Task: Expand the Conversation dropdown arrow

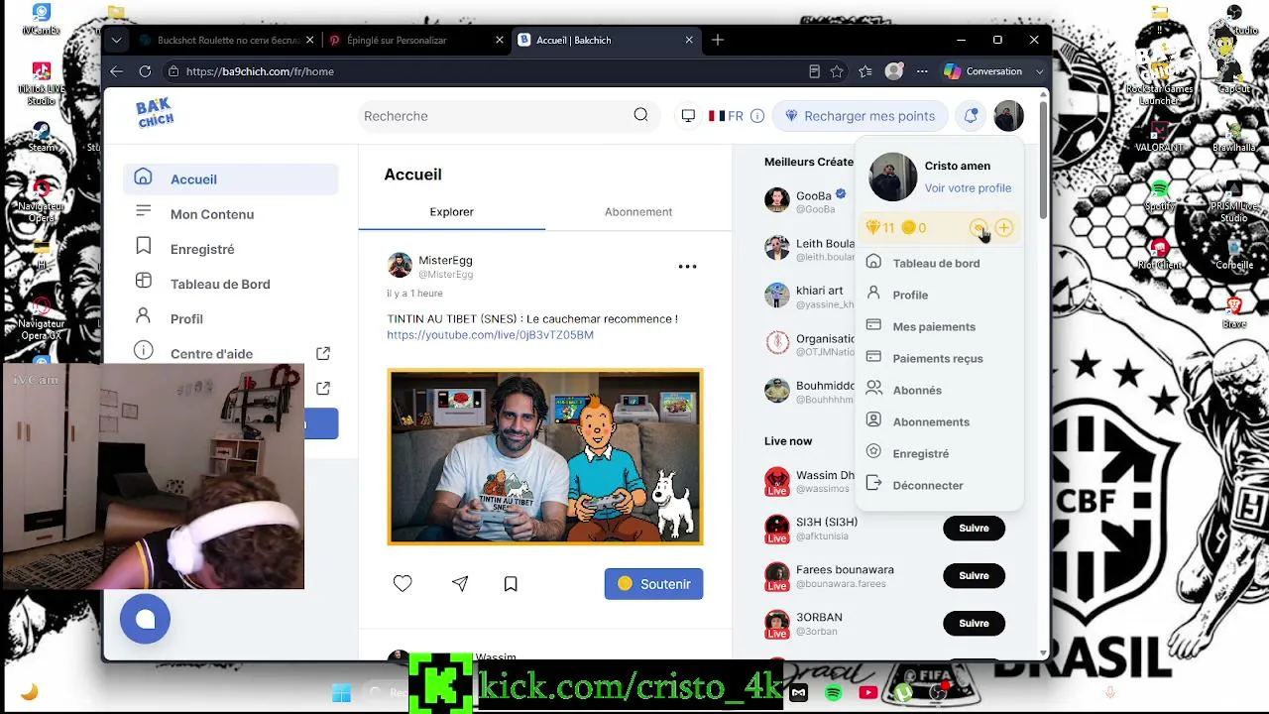Action: [1039, 71]
